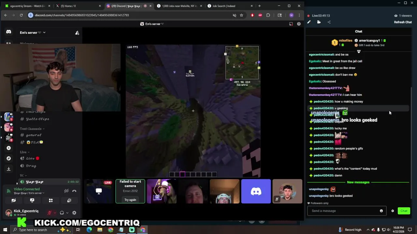Select the Discord logo participant tile
417x234 pixels.
256,191
